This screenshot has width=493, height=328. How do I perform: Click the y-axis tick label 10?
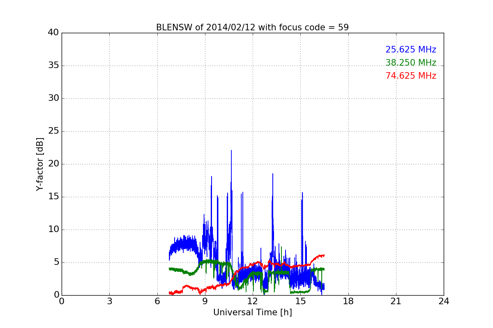point(53,230)
